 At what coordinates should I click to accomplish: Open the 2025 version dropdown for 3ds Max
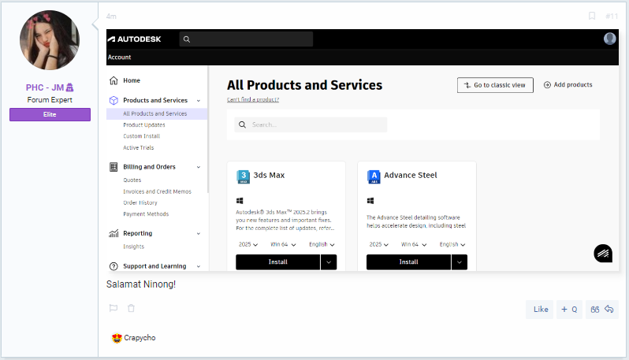pyautogui.click(x=248, y=244)
